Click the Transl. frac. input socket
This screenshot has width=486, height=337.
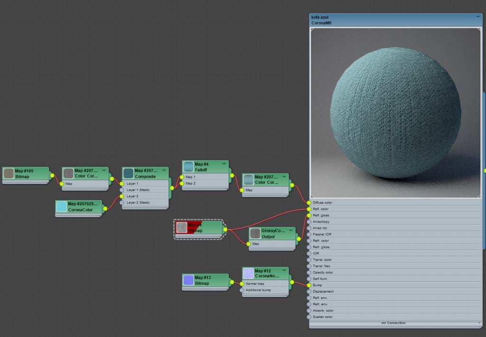[308, 266]
